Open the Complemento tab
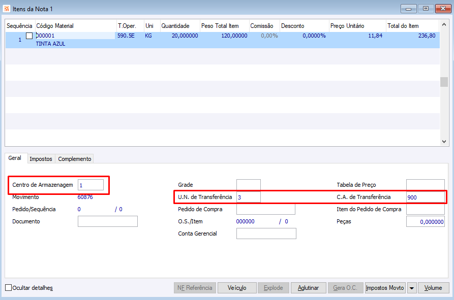Image resolution: width=454 pixels, height=300 pixels. [x=74, y=159]
